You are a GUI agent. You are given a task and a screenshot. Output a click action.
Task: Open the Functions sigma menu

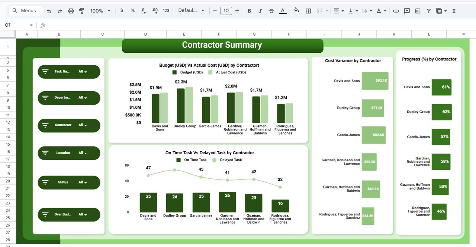tap(454, 11)
